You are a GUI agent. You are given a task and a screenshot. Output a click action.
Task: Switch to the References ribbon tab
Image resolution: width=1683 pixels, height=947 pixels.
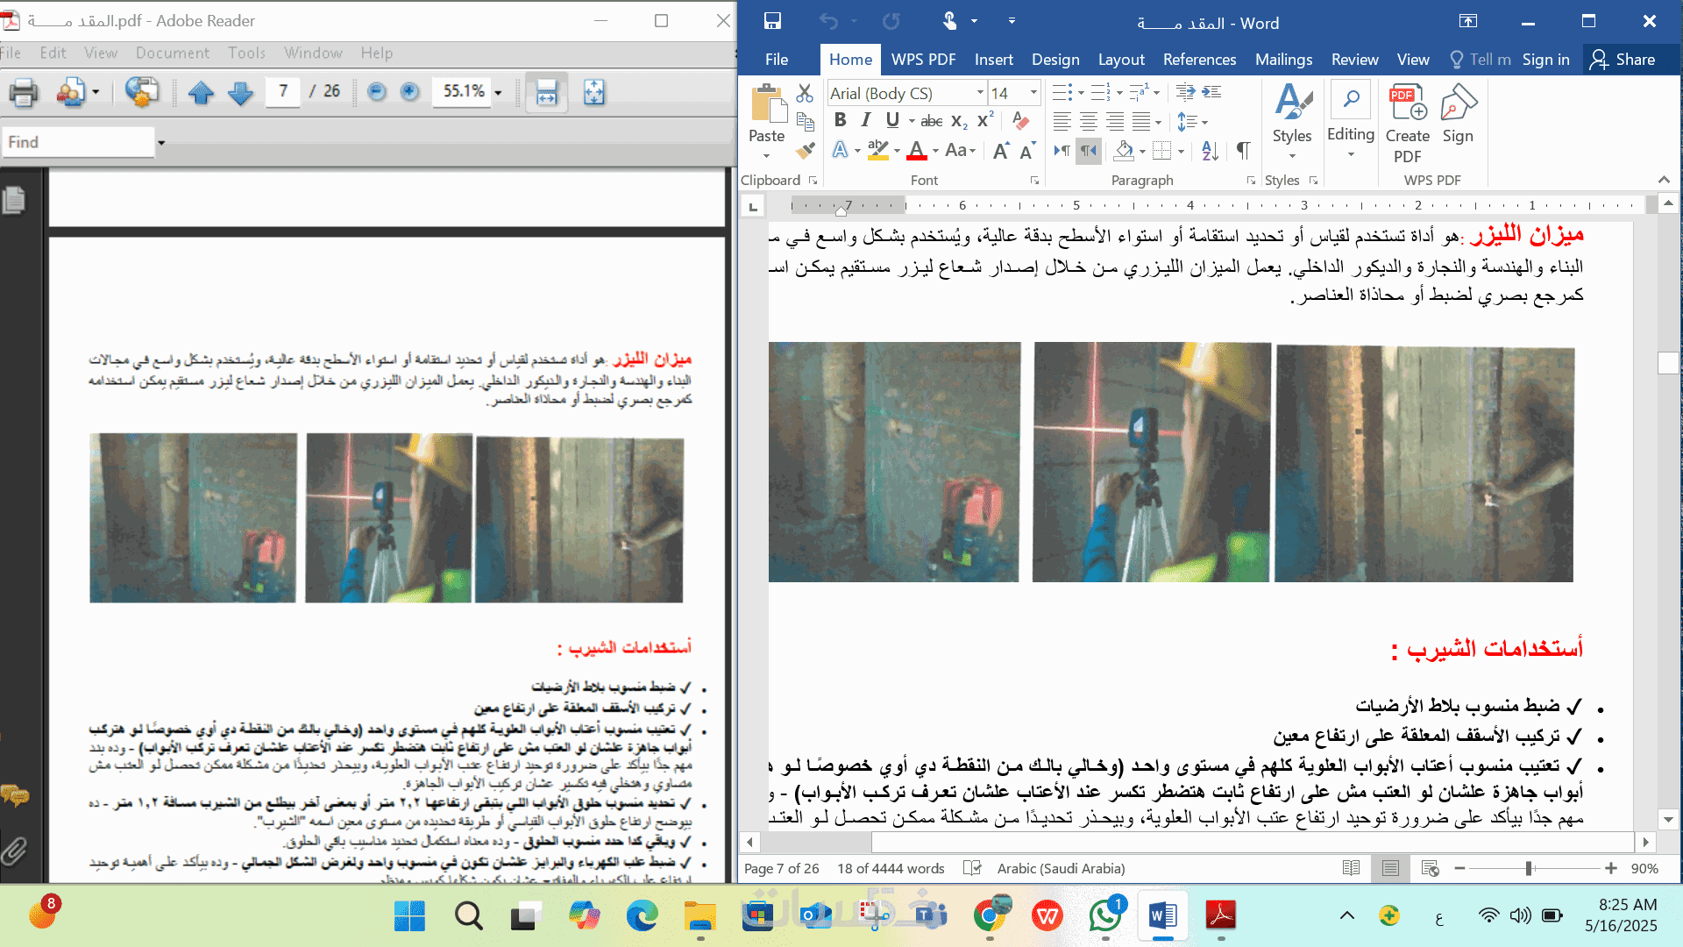coord(1199,60)
